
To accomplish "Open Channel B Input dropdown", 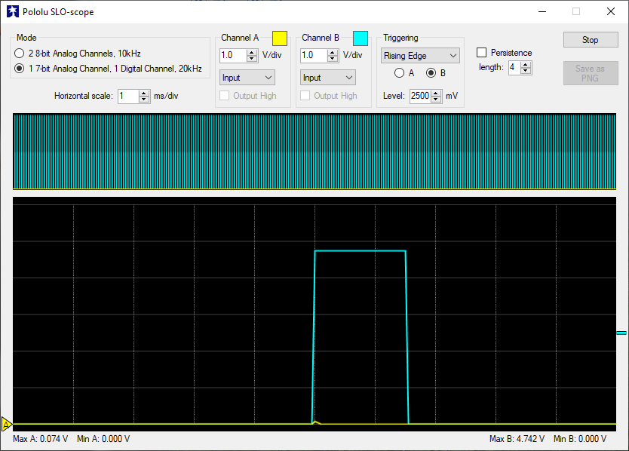I will point(328,78).
